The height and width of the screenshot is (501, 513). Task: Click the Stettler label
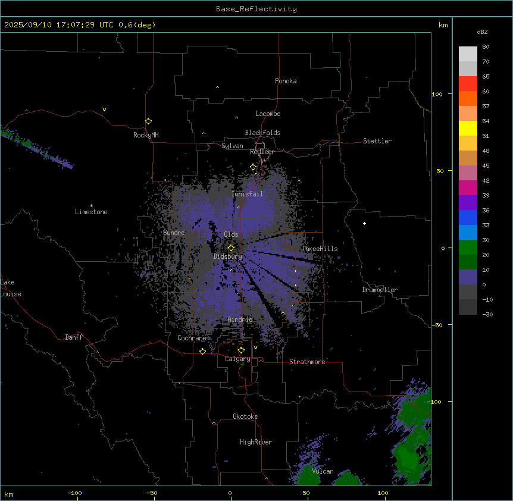tap(377, 141)
